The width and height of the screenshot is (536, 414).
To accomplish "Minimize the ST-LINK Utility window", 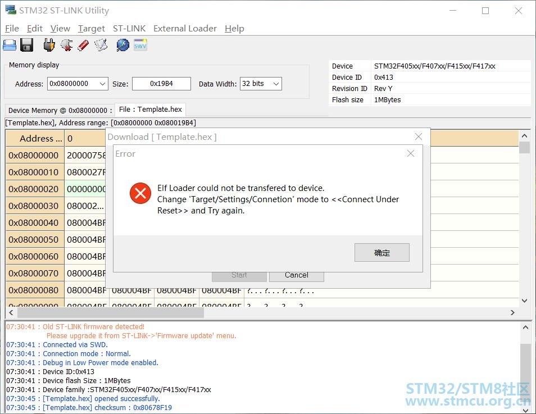I will [x=453, y=11].
